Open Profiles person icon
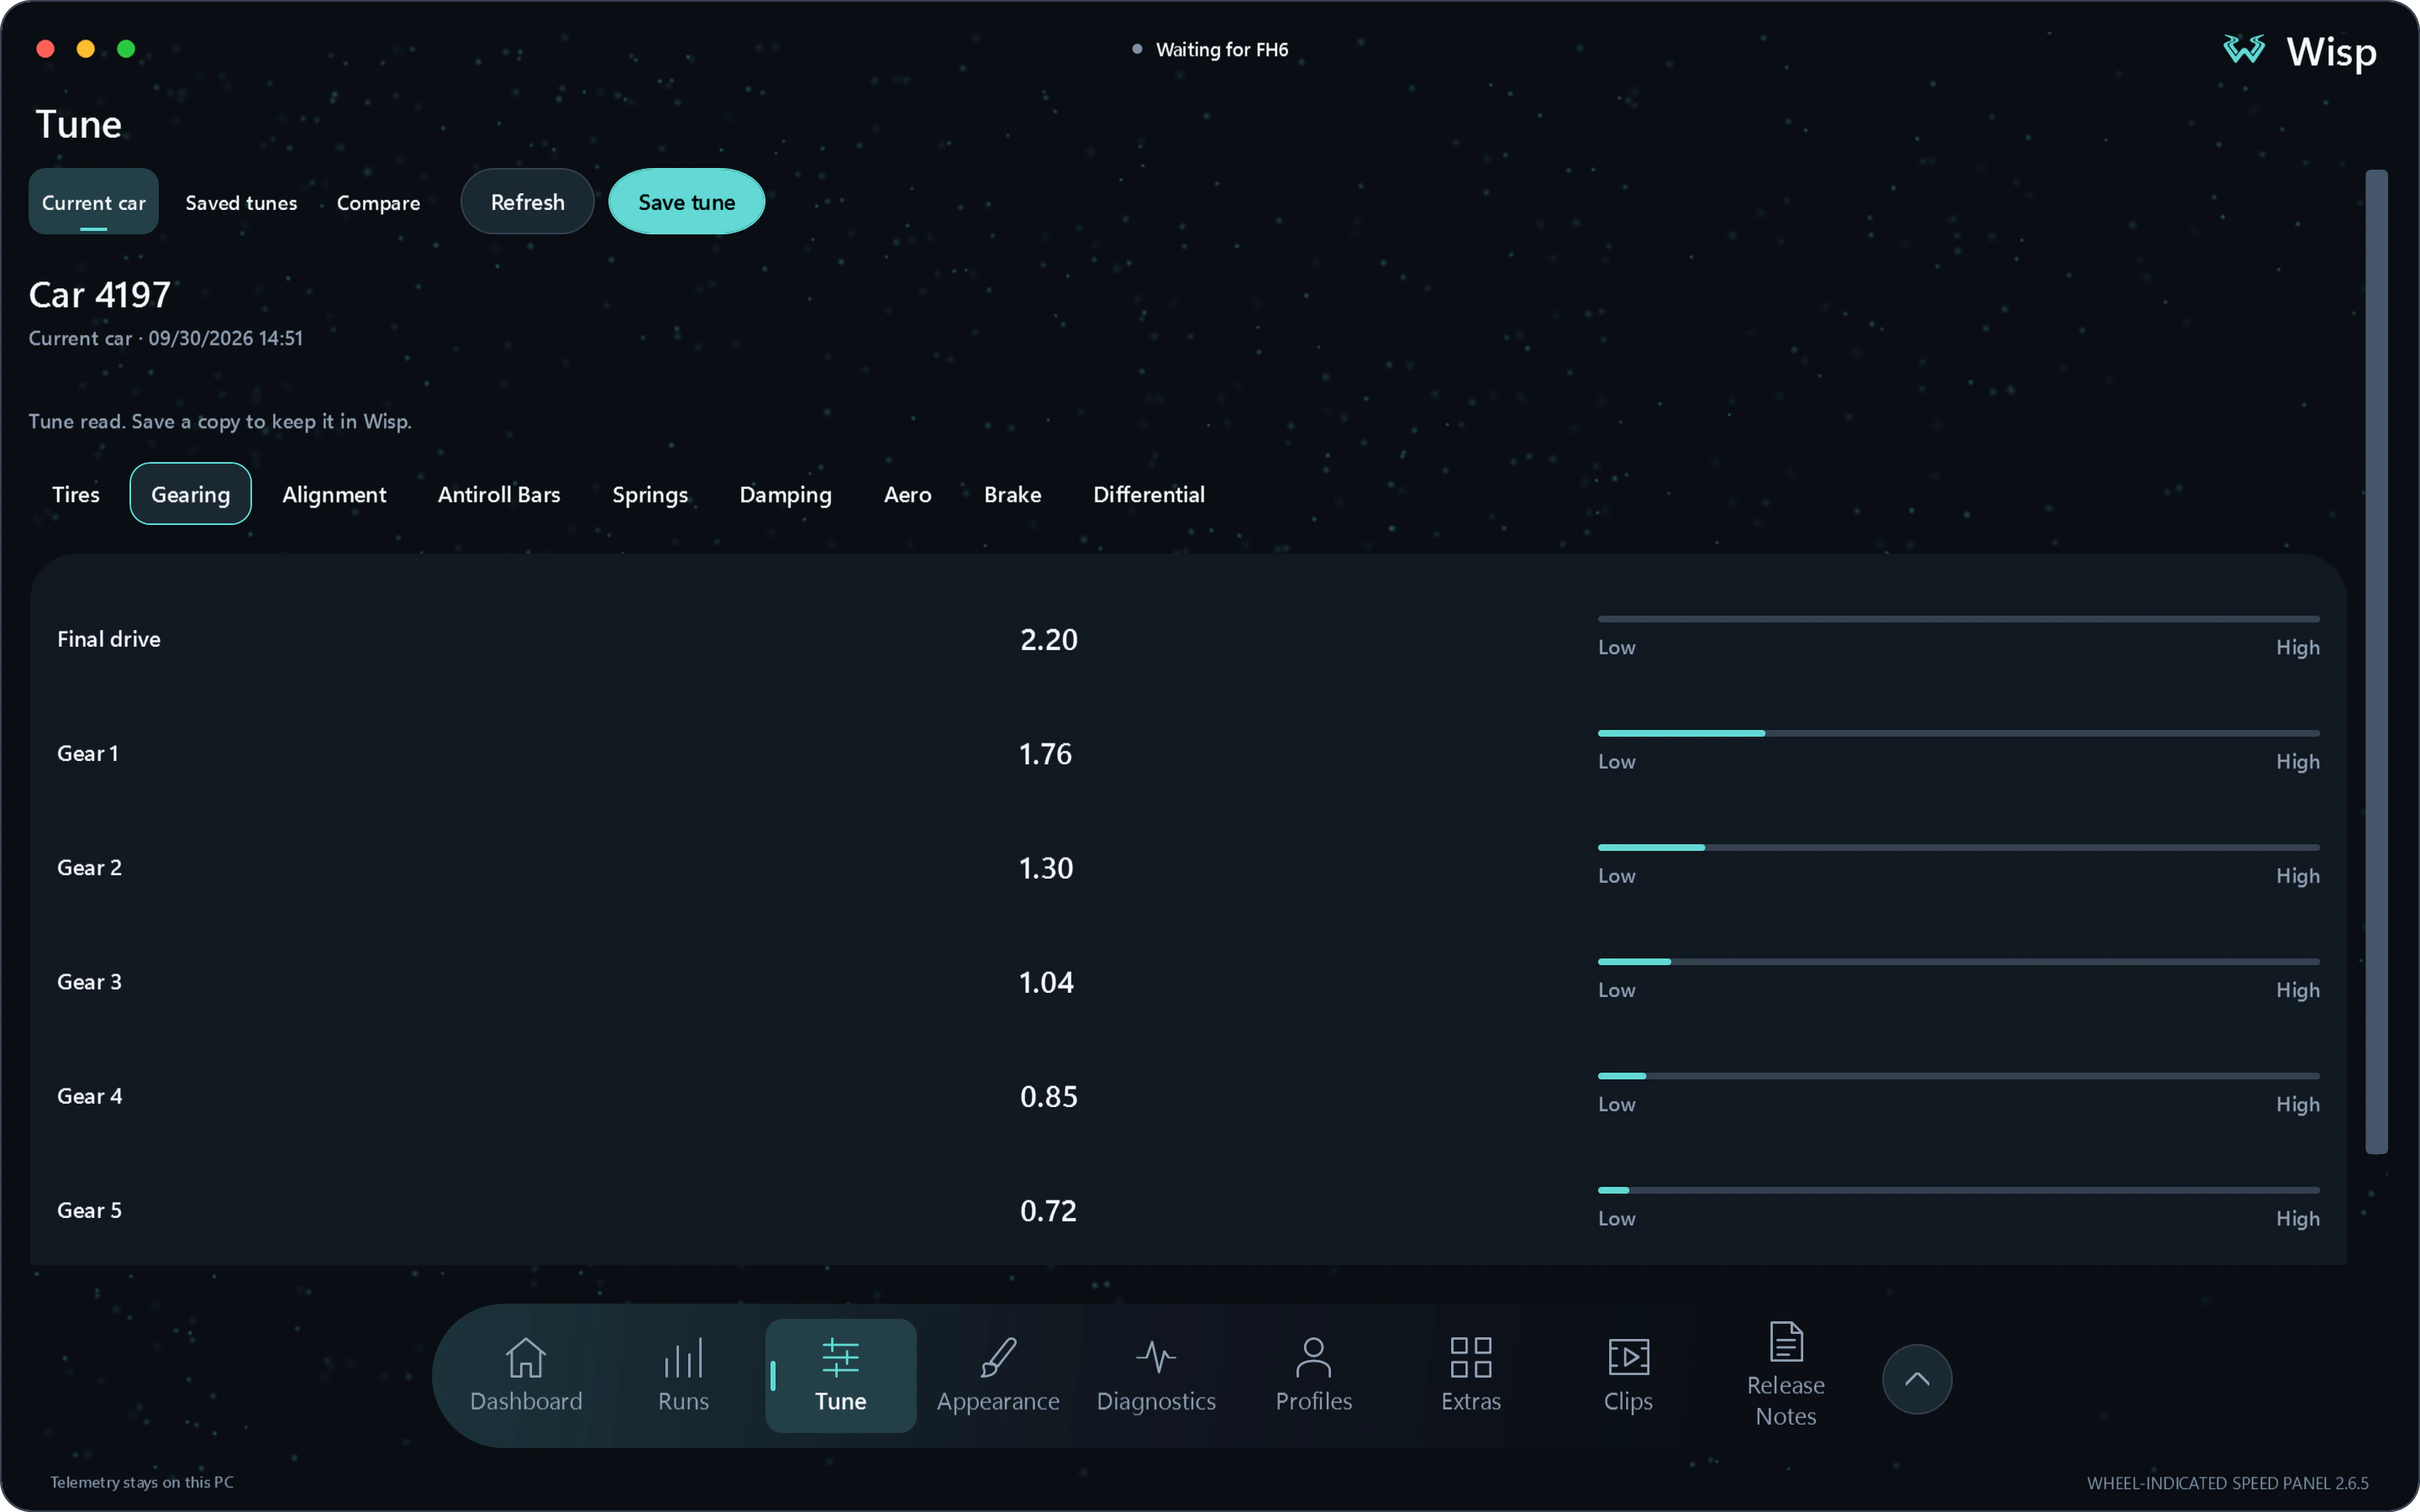 (x=1313, y=1357)
